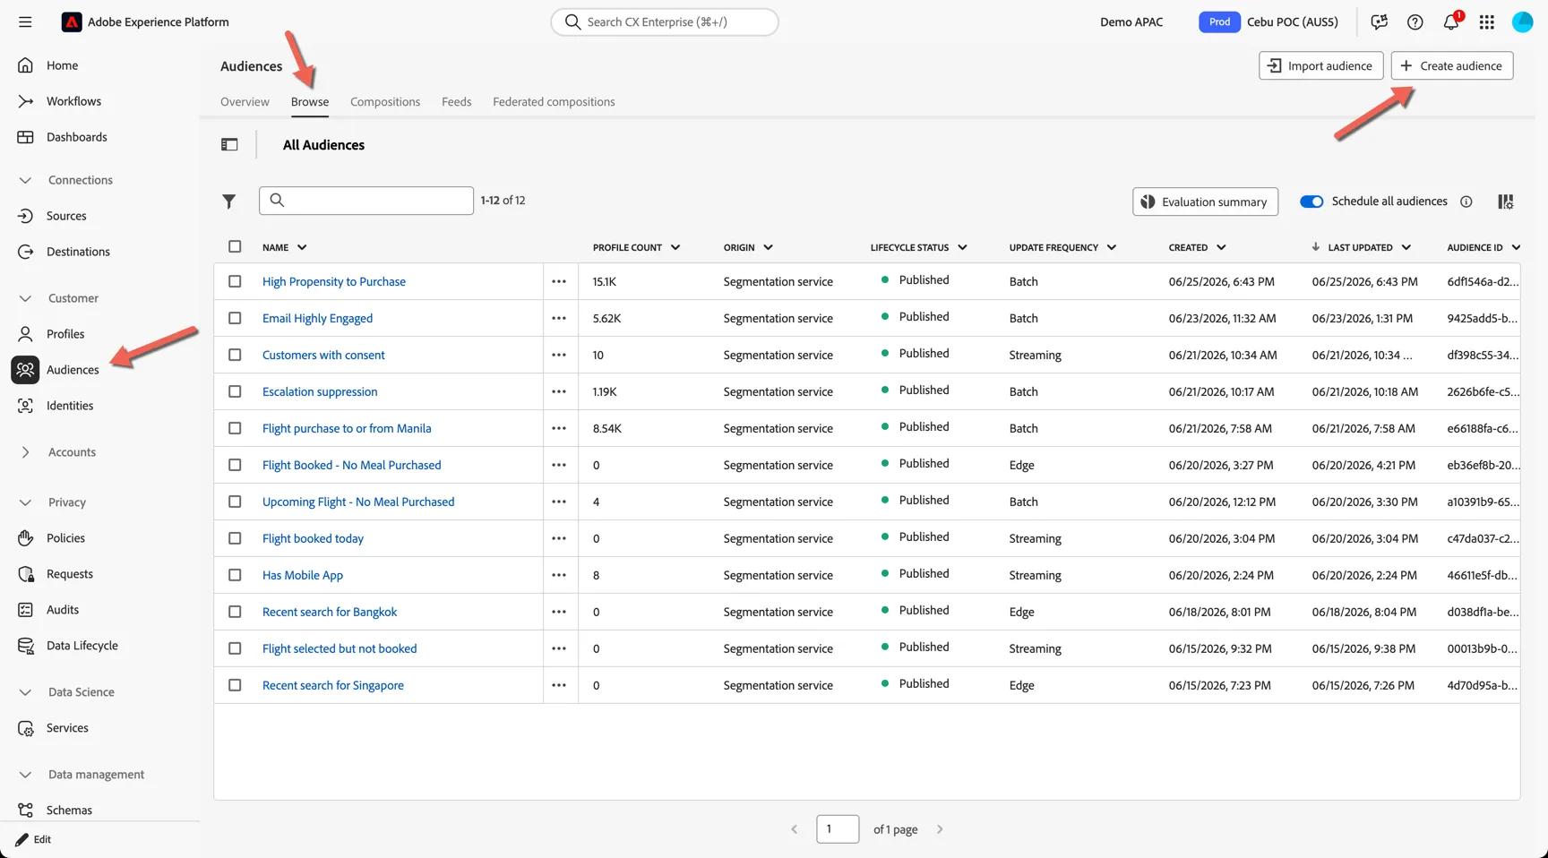Open actions menu for Has Mobile App
This screenshot has height=858, width=1548.
(x=559, y=575)
